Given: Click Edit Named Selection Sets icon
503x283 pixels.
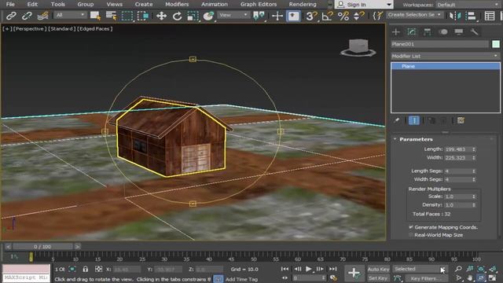Looking at the screenshot, I should (378, 16).
